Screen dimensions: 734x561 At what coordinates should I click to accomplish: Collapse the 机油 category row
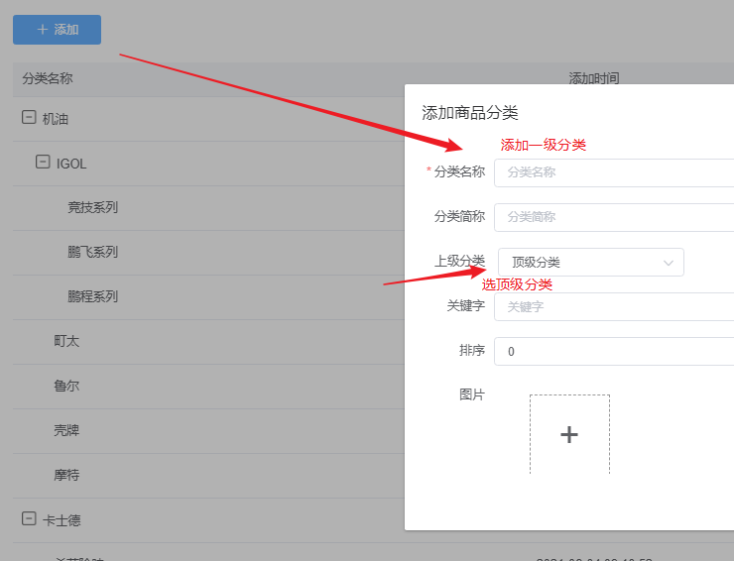point(29,118)
